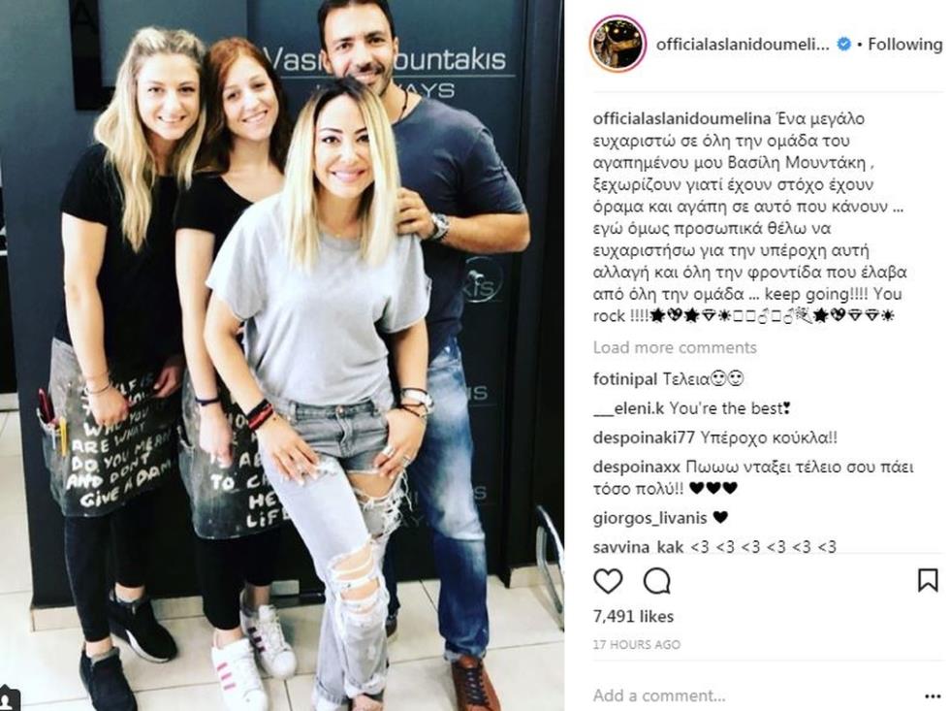
Task: Open savvina_kak's profile
Action: point(639,547)
